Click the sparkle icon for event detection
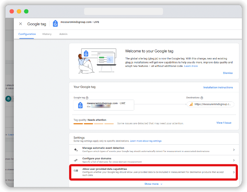 pos(76,149)
